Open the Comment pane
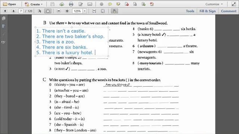The width and height of the screenshot is (239, 134). point(229,11)
